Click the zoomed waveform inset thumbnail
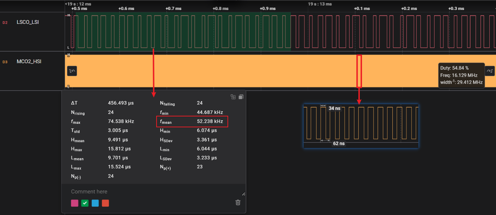 point(361,126)
